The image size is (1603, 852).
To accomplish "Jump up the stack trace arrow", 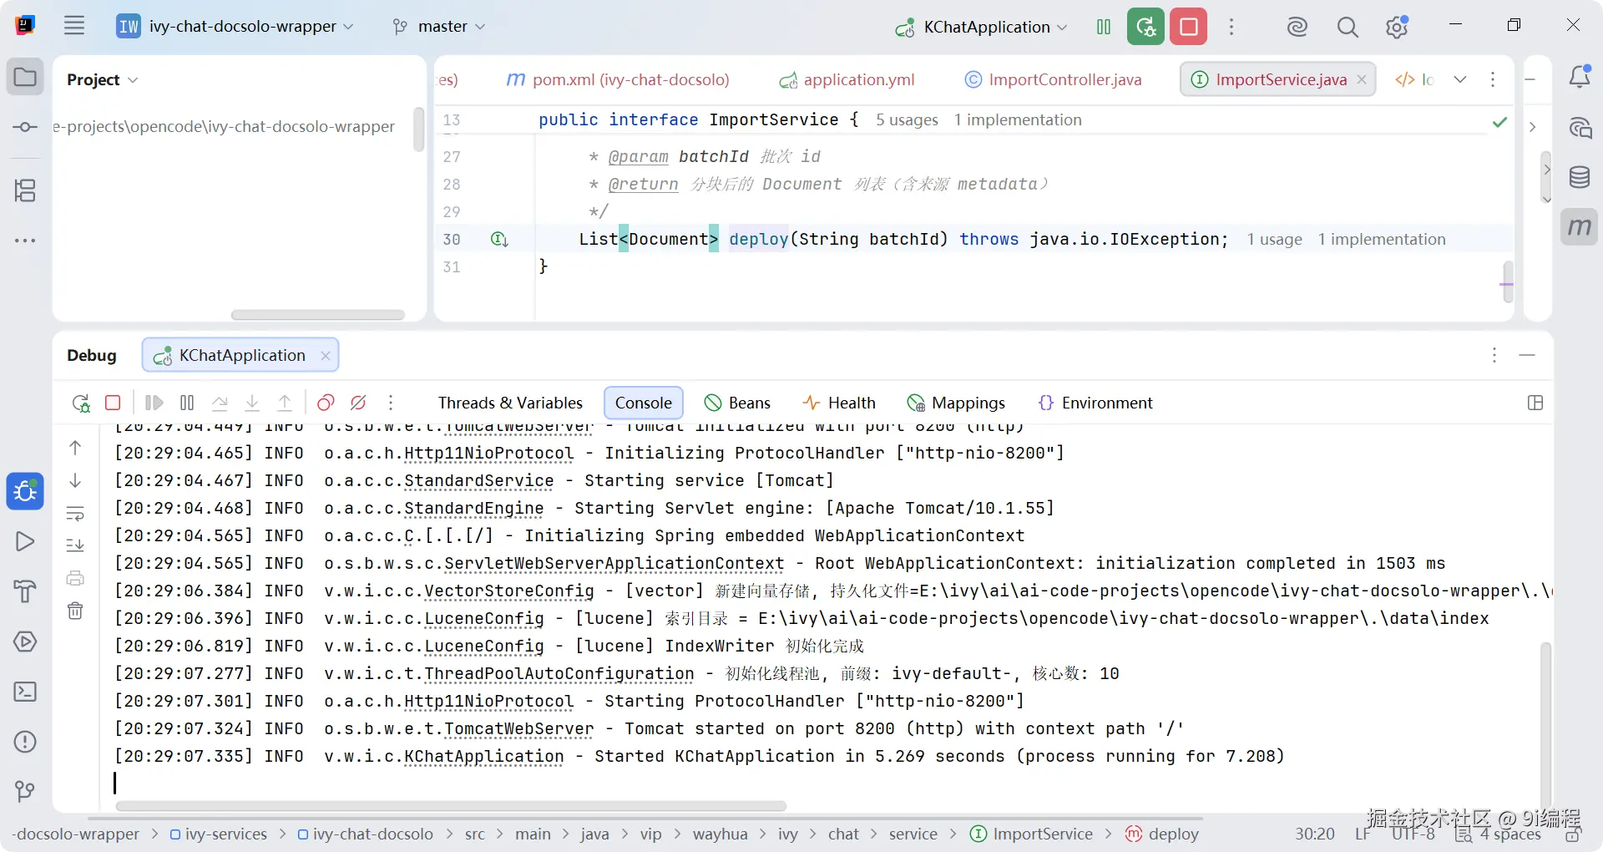I will [75, 448].
